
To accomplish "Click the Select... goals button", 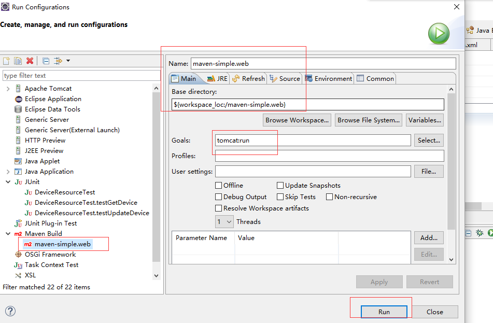I will coord(429,141).
